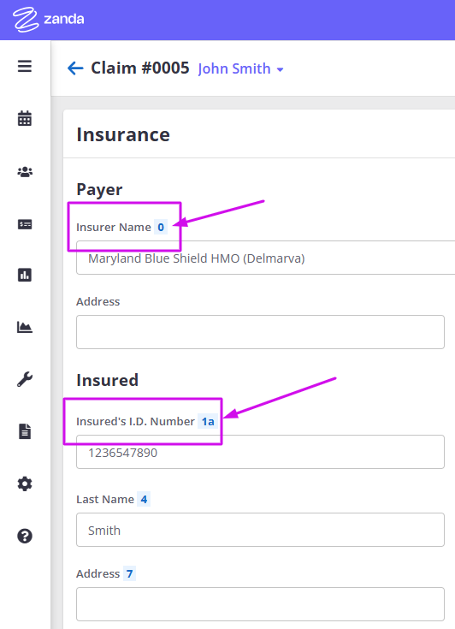Image resolution: width=455 pixels, height=629 pixels.
Task: Click the John Smith client name link
Action: point(234,68)
